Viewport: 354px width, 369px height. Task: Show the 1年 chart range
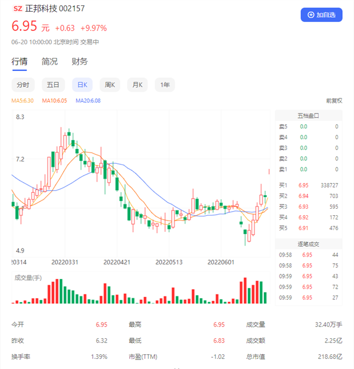click(165, 85)
